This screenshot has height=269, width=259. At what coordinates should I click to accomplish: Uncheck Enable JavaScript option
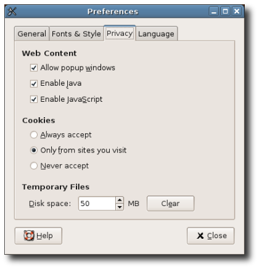(34, 99)
